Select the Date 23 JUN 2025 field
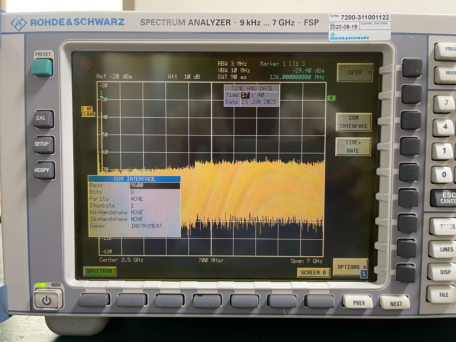 point(259,102)
